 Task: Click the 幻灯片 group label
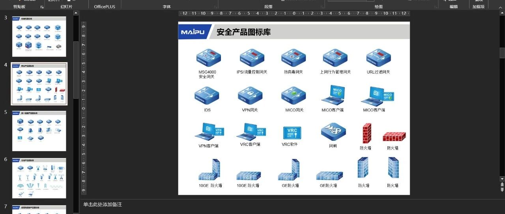(x=66, y=7)
